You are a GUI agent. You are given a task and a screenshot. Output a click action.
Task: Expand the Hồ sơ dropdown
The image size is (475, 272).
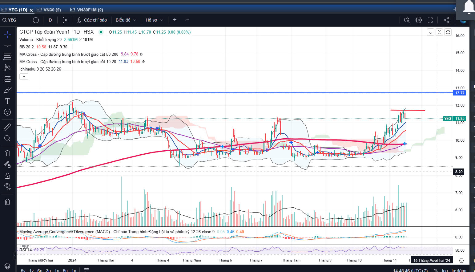(154, 20)
